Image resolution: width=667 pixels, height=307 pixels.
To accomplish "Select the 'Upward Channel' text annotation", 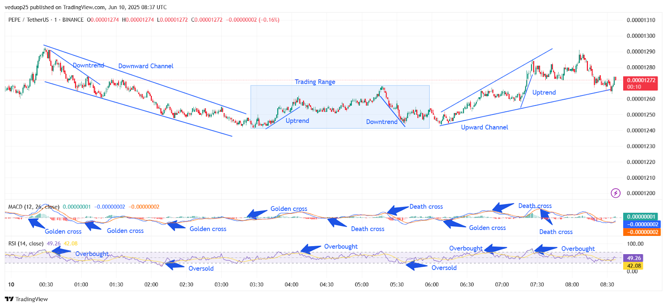I will 484,127.
